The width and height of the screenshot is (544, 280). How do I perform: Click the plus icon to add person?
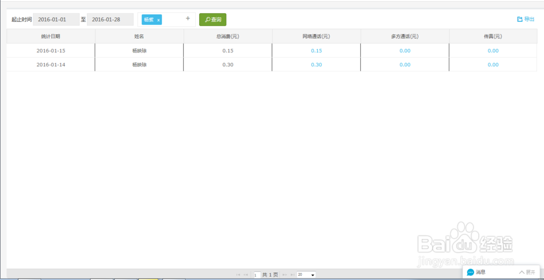[x=188, y=18]
